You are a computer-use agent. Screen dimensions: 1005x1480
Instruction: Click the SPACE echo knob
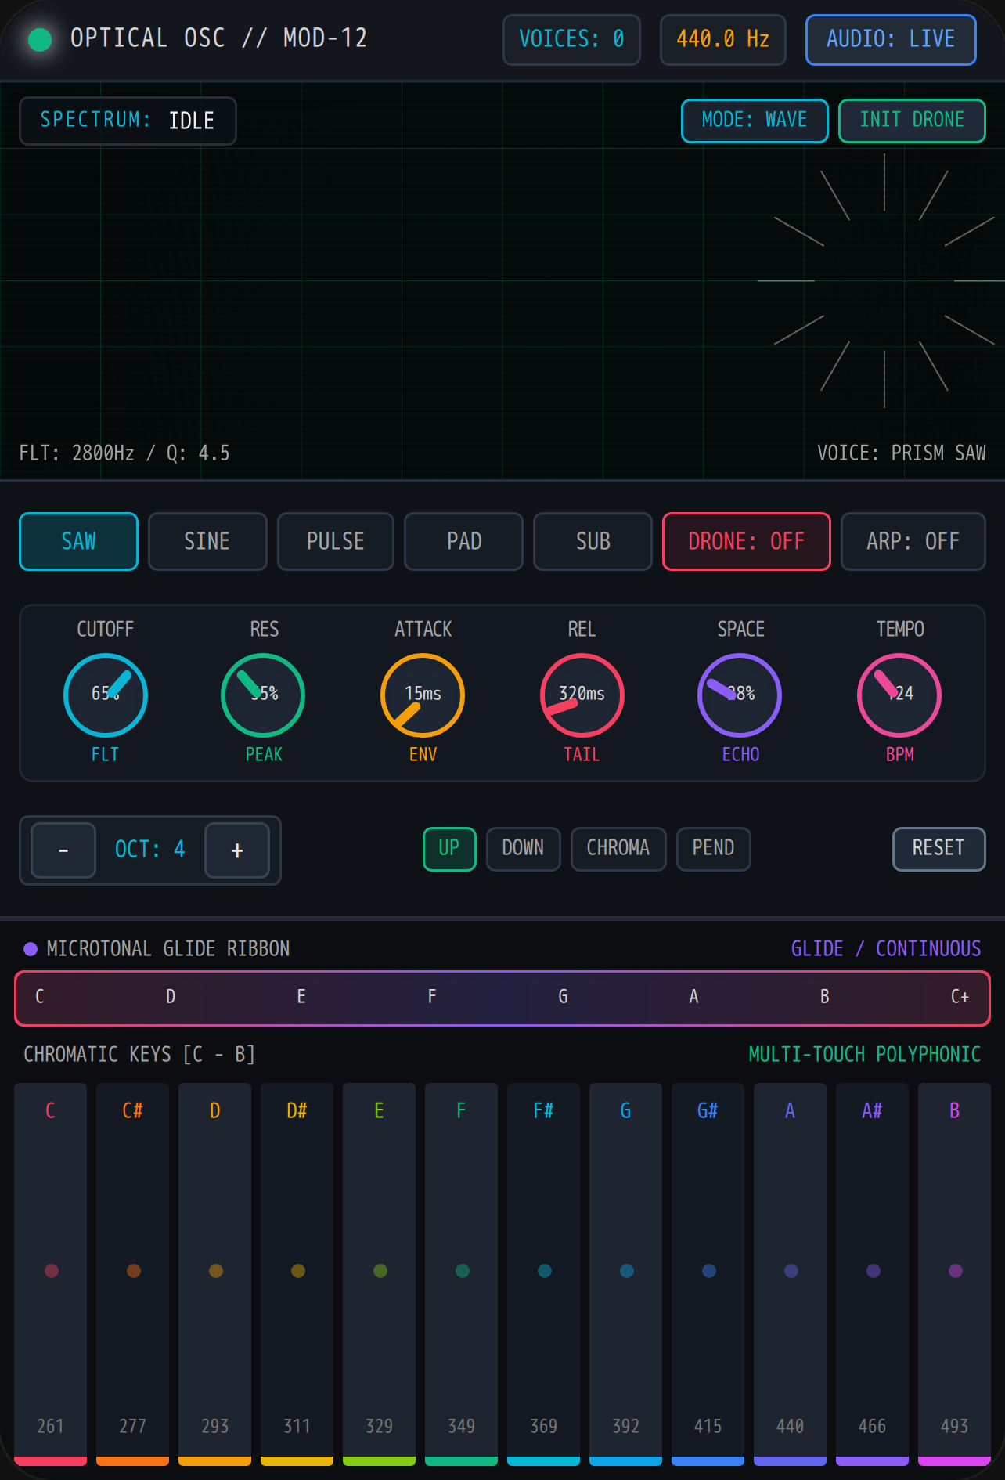pos(740,695)
